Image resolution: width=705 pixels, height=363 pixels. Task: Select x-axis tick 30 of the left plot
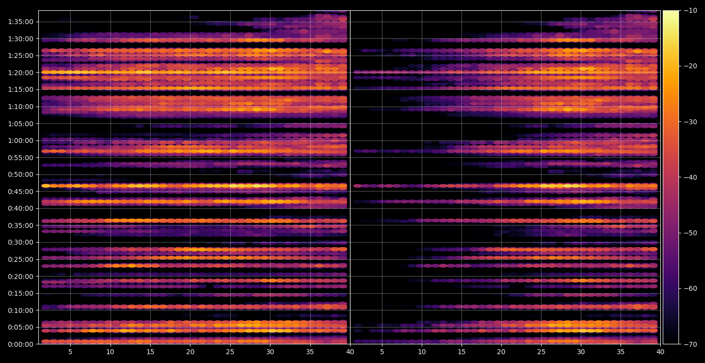(270, 352)
